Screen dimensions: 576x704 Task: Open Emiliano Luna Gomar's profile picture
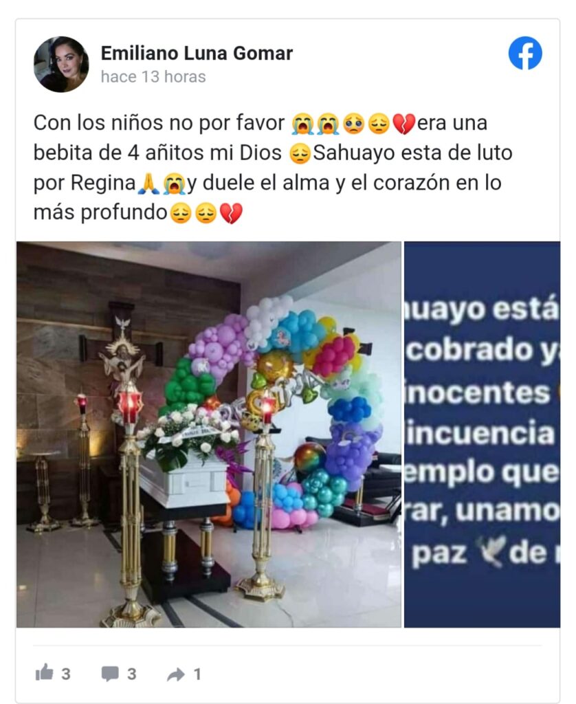coord(61,64)
